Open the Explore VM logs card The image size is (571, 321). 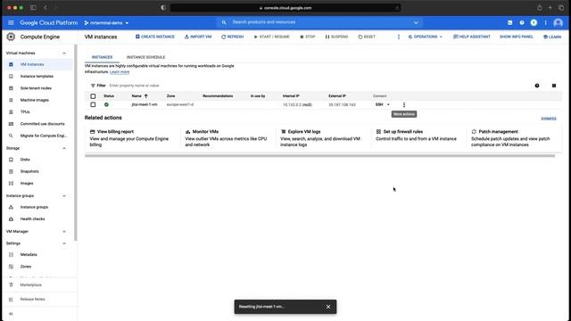[323, 138]
